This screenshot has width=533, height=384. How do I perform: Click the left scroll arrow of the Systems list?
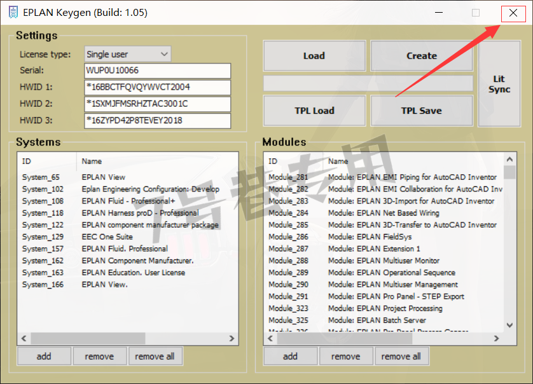[x=24, y=338]
